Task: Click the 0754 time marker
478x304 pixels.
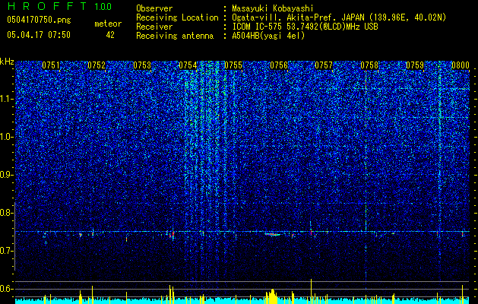Action: pyautogui.click(x=188, y=65)
